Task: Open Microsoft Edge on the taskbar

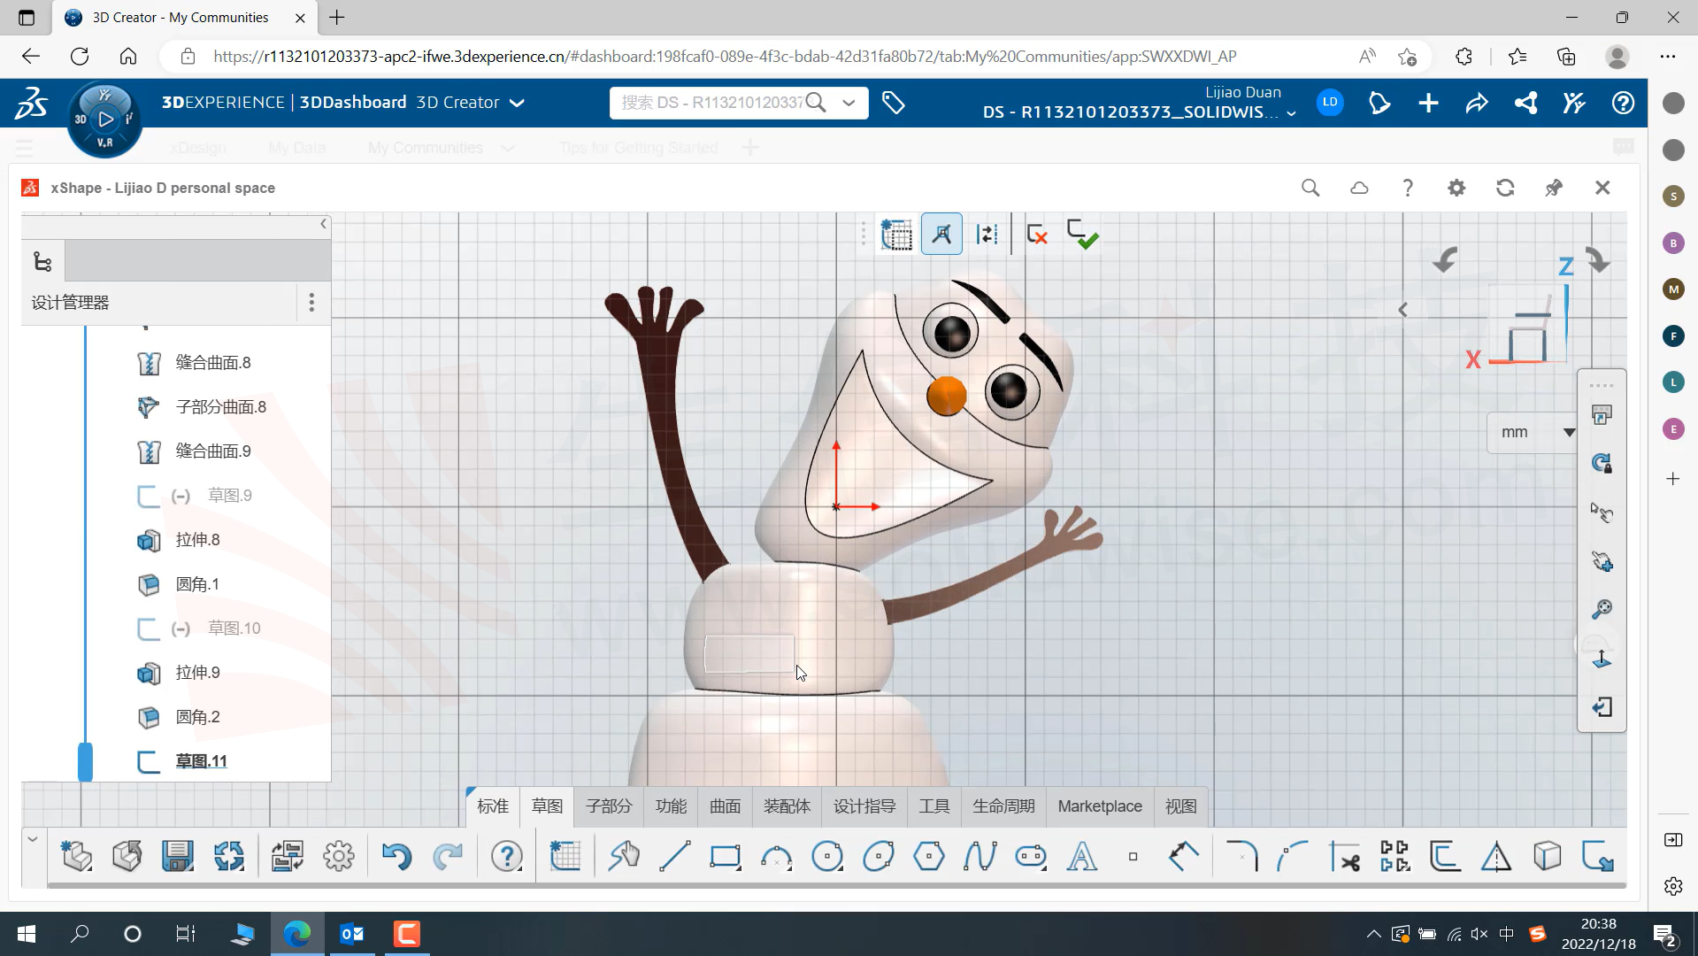Action: click(296, 933)
